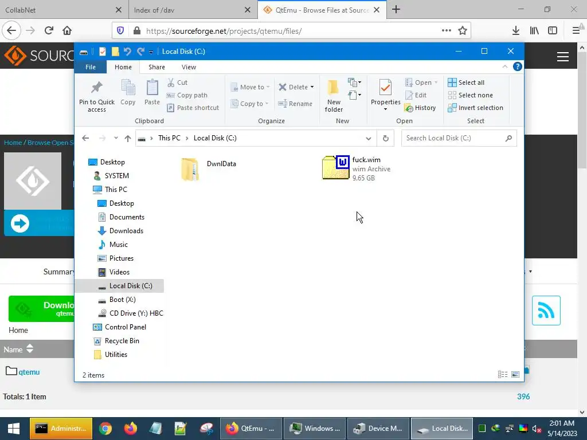This screenshot has width=587, height=440.
Task: Select the Home ribbon tab
Action: [123, 67]
